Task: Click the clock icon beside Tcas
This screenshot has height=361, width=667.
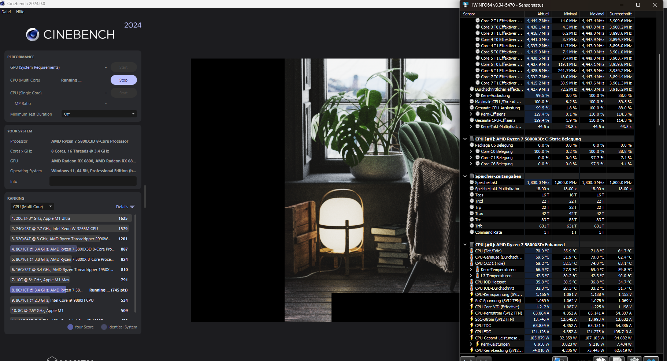Action: click(x=472, y=195)
